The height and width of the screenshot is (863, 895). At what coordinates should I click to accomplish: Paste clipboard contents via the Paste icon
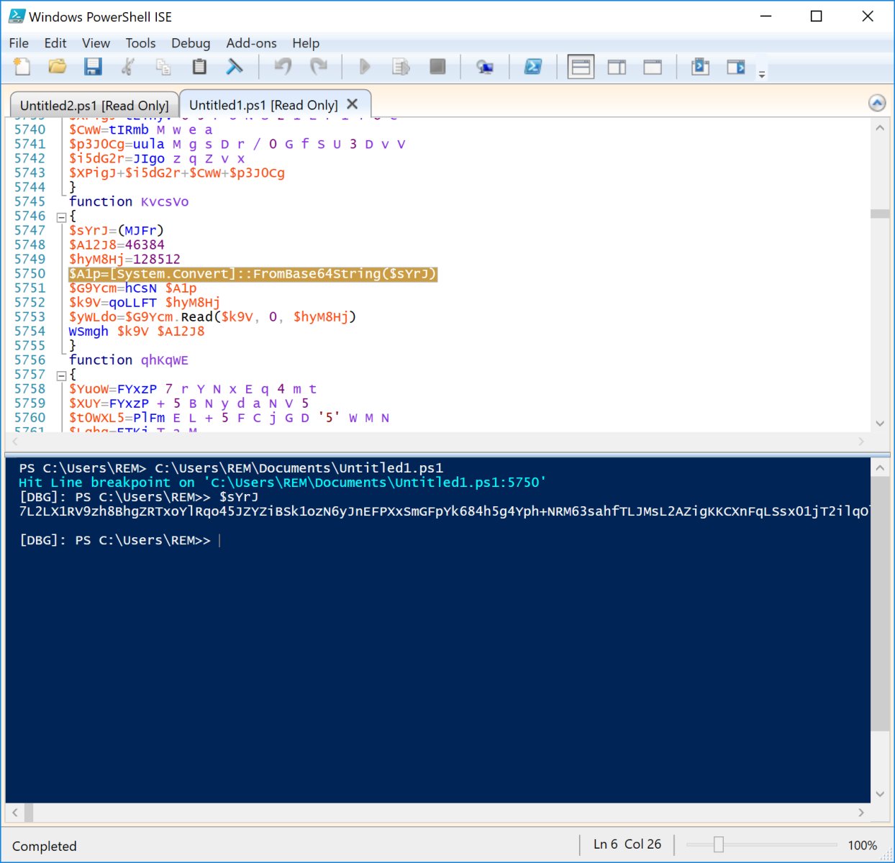coord(199,66)
